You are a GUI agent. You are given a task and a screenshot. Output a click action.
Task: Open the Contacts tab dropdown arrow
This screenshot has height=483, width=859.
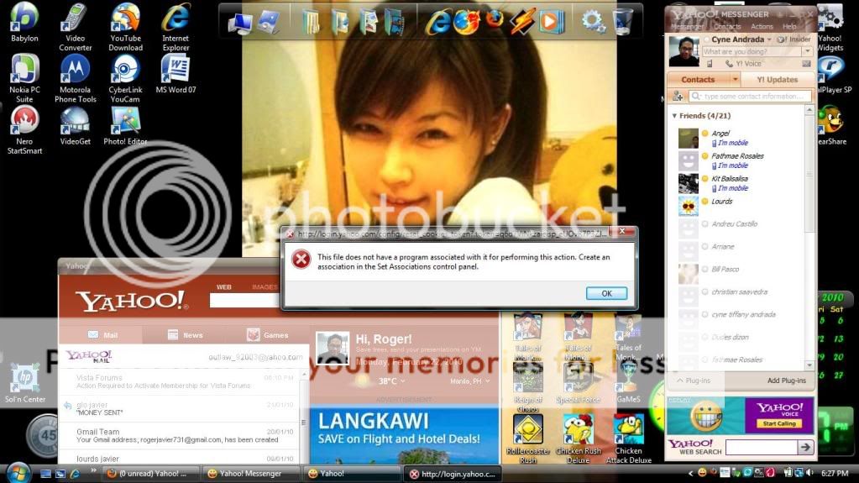pyautogui.click(x=736, y=80)
